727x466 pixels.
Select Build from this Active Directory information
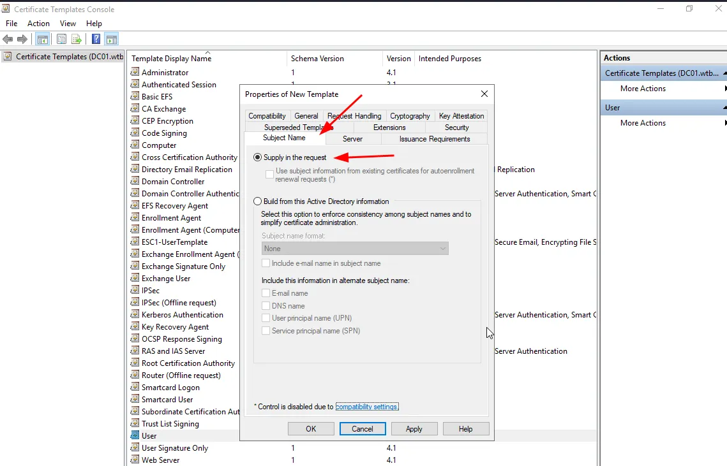click(258, 201)
